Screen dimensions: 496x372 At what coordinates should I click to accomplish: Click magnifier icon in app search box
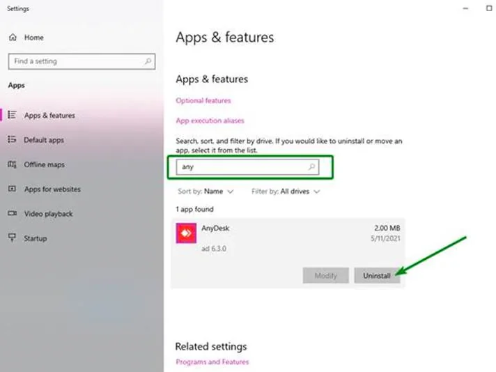pyautogui.click(x=311, y=167)
